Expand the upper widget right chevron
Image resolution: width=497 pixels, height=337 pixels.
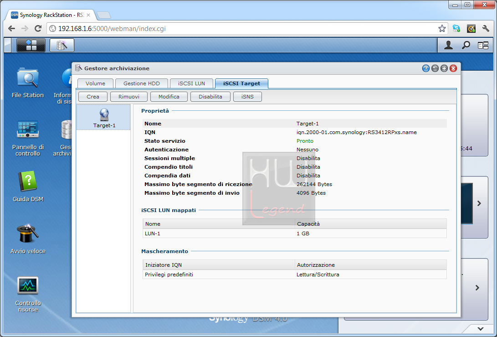click(479, 203)
